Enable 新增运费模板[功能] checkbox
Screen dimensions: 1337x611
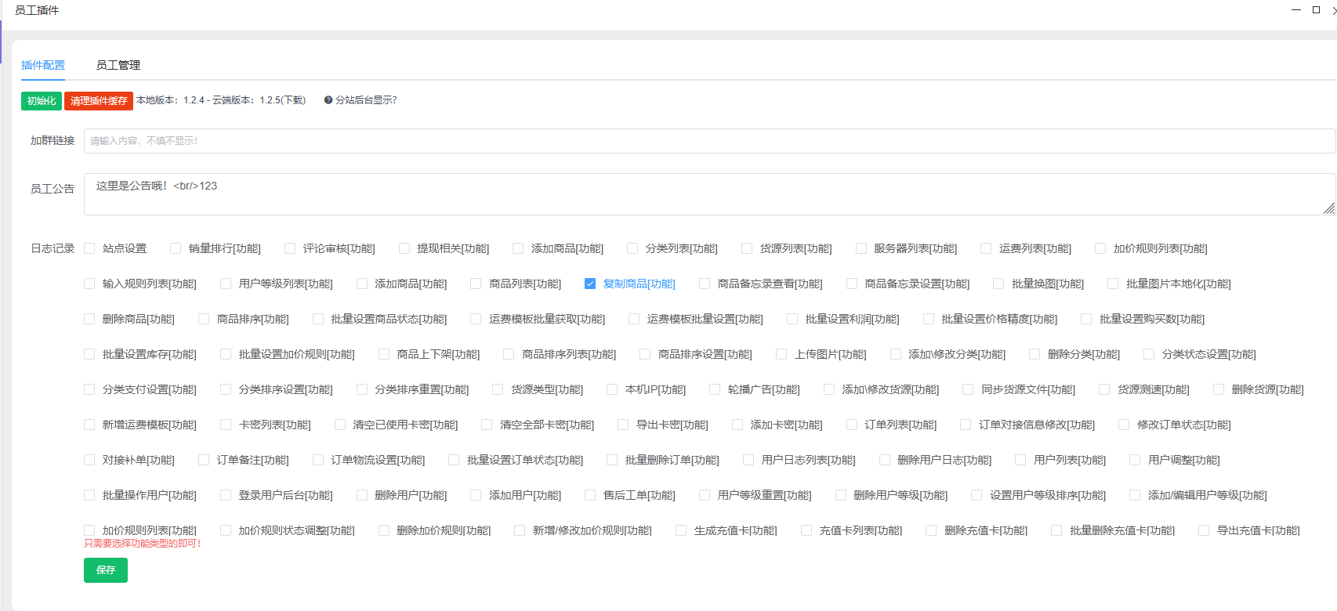(89, 425)
